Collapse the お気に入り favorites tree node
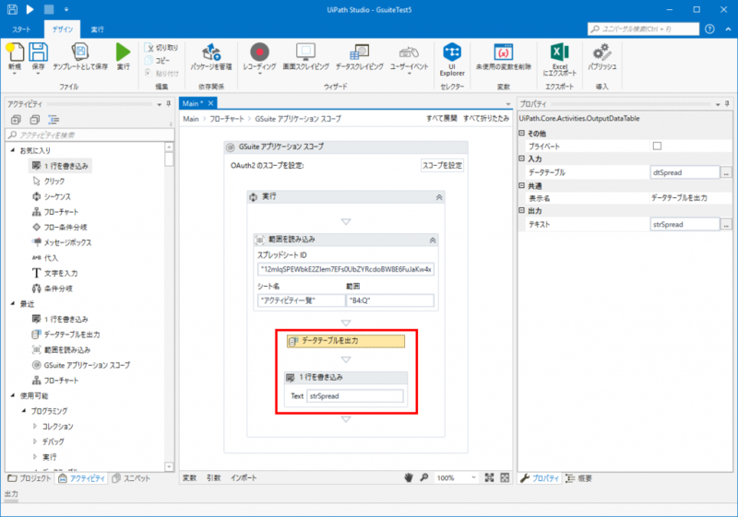This screenshot has width=738, height=517. click(13, 150)
